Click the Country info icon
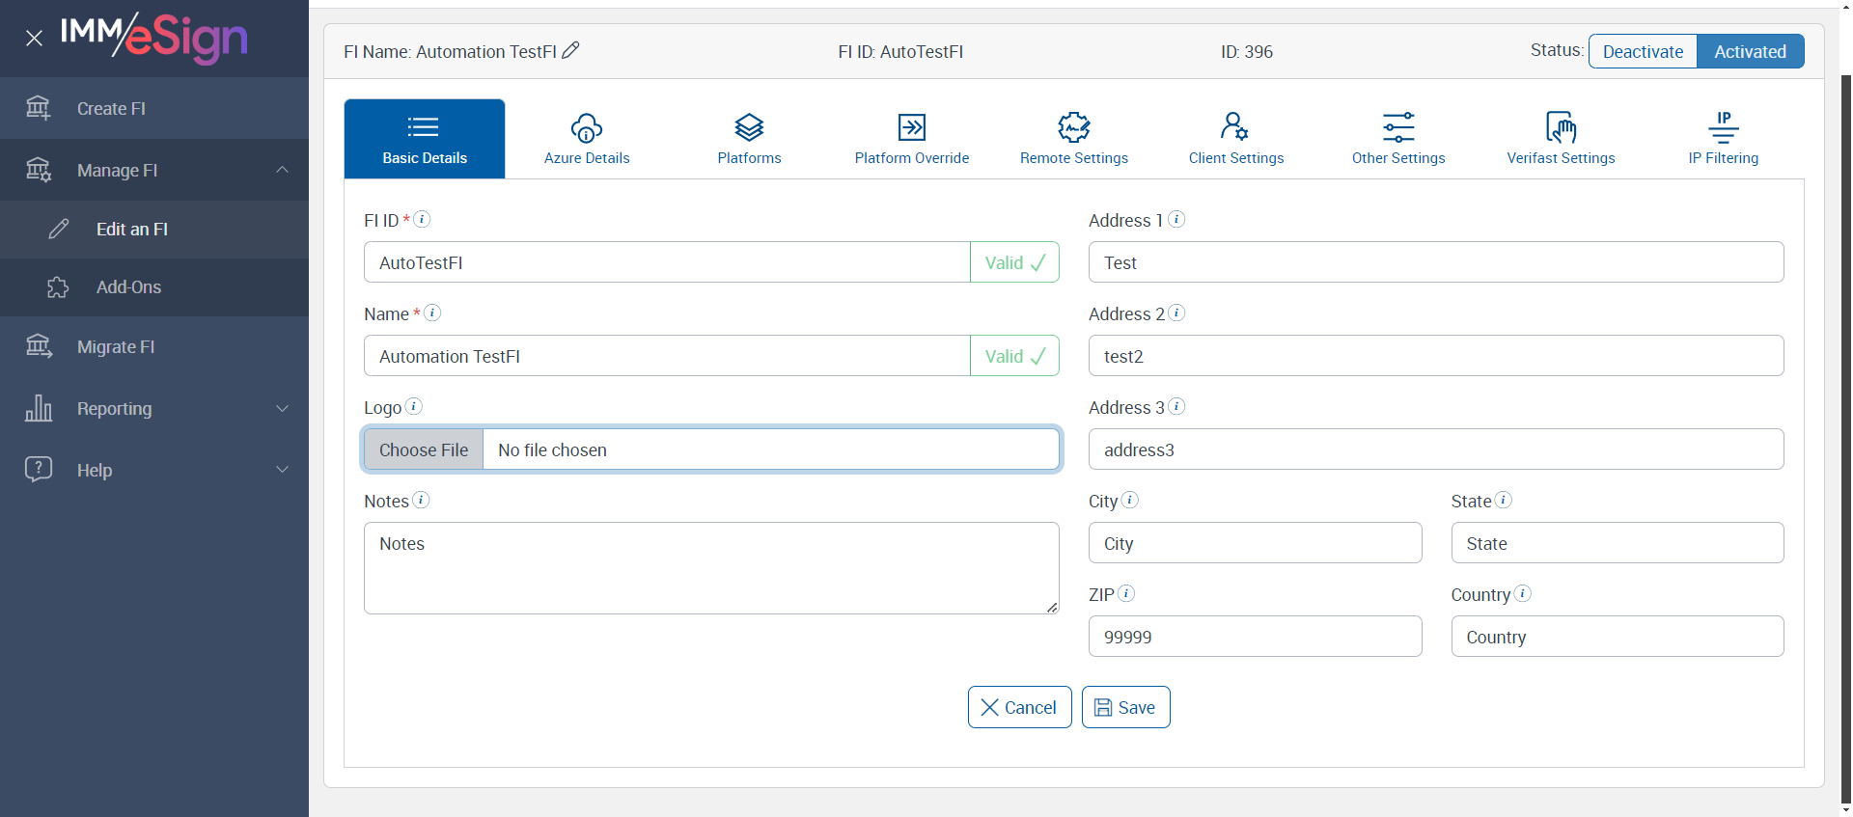Viewport: 1853px width, 817px height. point(1522,593)
